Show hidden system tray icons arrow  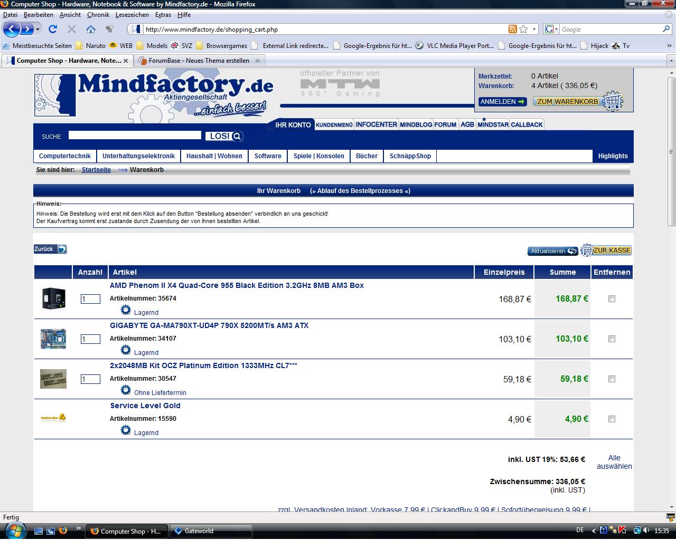click(x=594, y=531)
